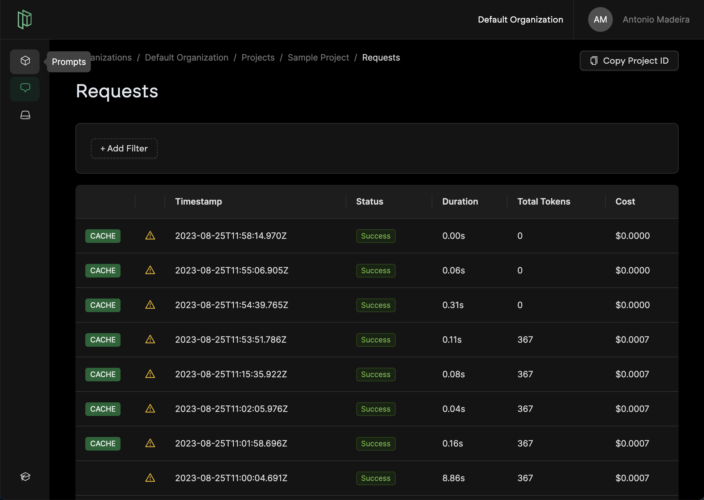704x500 pixels.
Task: Click CACHE badge on 11:55:06.905Z row
Action: tap(103, 270)
